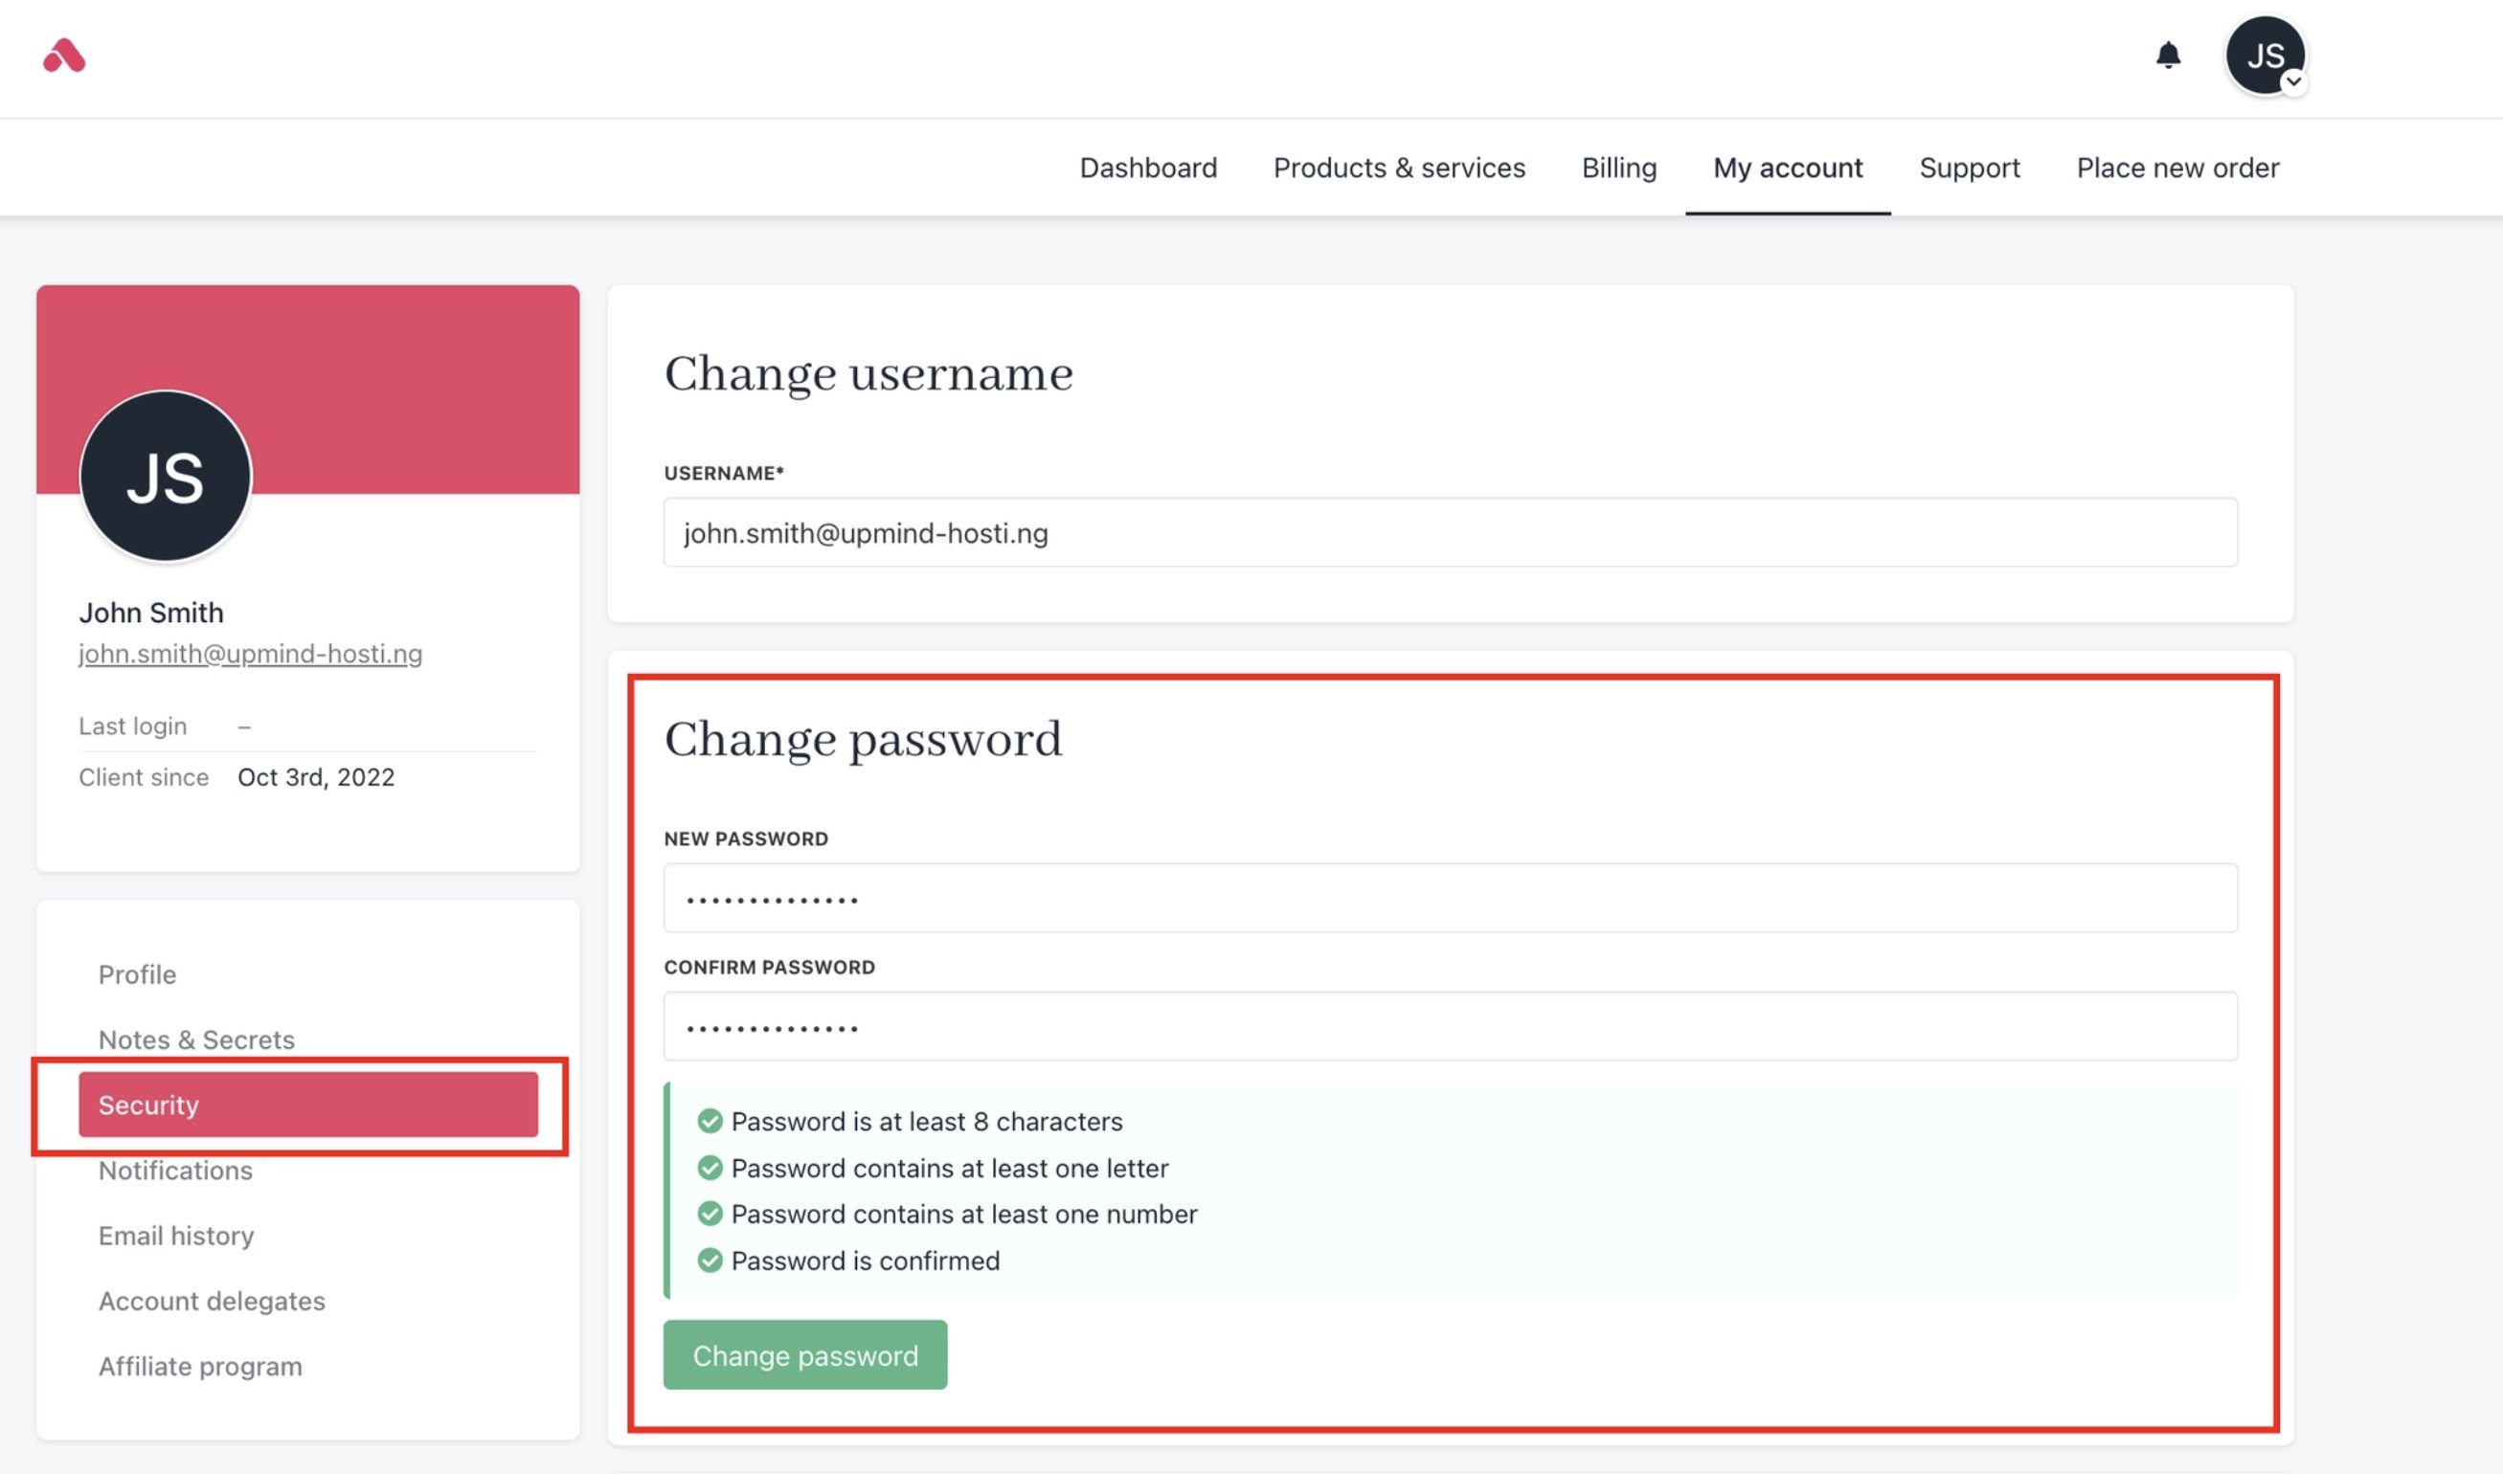Click the 'John Smith' name text
The width and height of the screenshot is (2503, 1474).
point(151,613)
